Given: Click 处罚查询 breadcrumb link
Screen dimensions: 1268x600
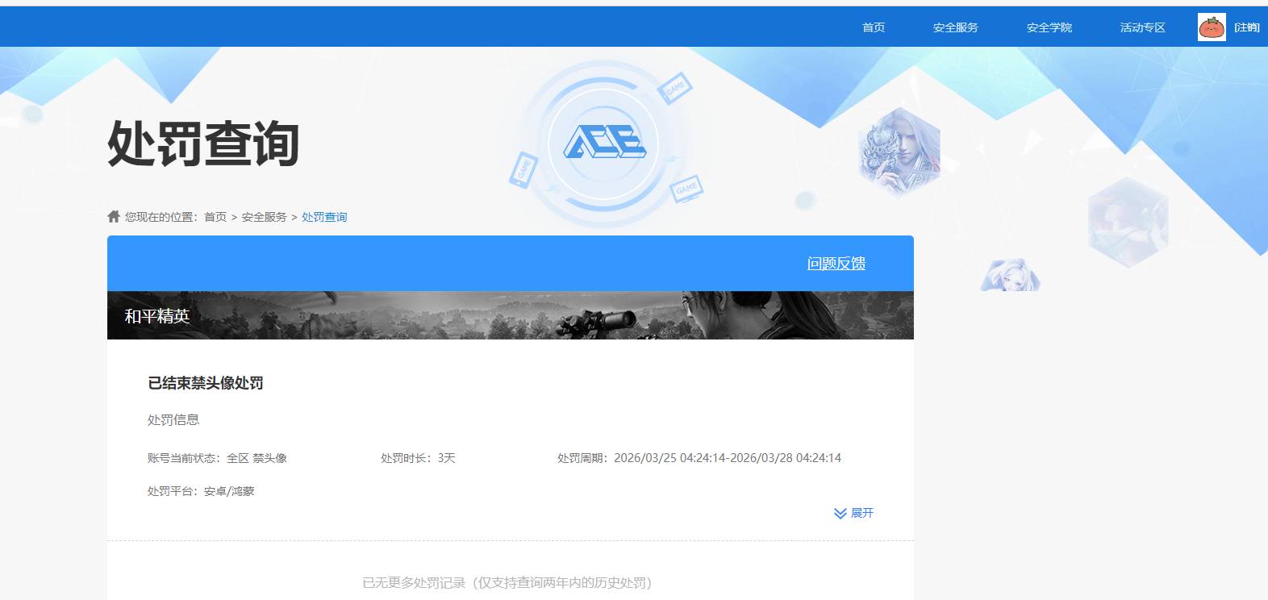Looking at the screenshot, I should [x=324, y=217].
